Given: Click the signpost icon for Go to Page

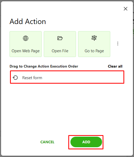Looking at the screenshot, I should coord(94,38).
